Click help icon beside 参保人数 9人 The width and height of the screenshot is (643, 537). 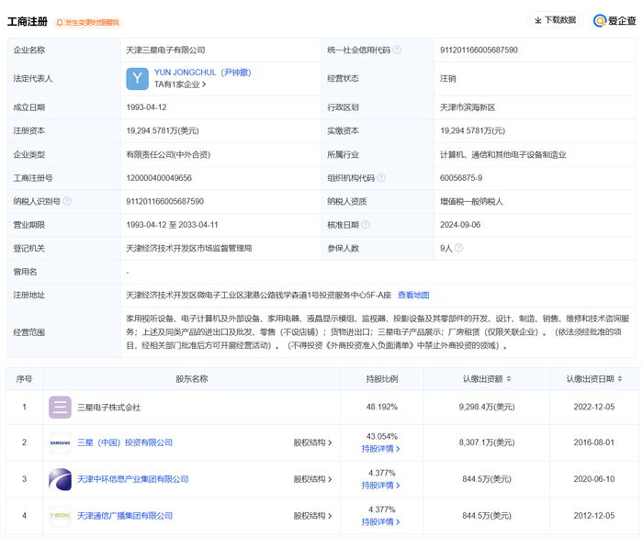(x=459, y=248)
